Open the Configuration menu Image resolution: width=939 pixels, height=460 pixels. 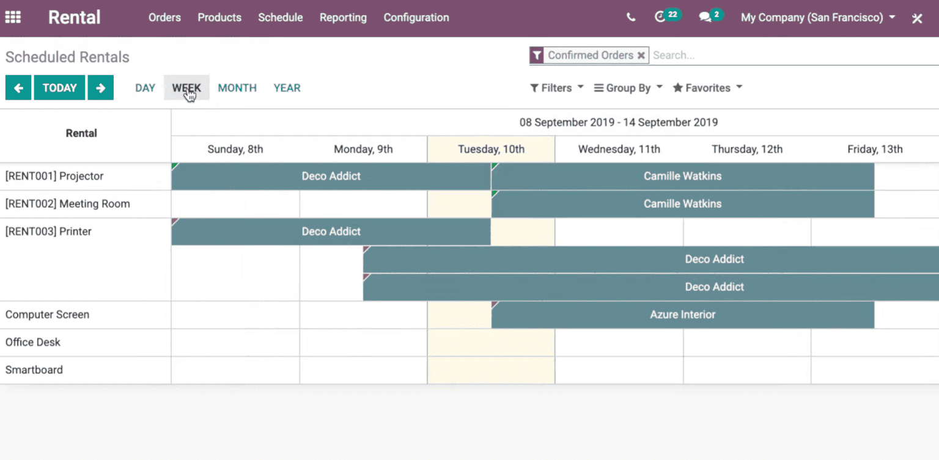point(416,18)
